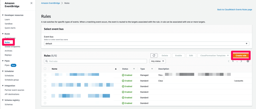Focus the Find rules search field

click(x=95, y=61)
